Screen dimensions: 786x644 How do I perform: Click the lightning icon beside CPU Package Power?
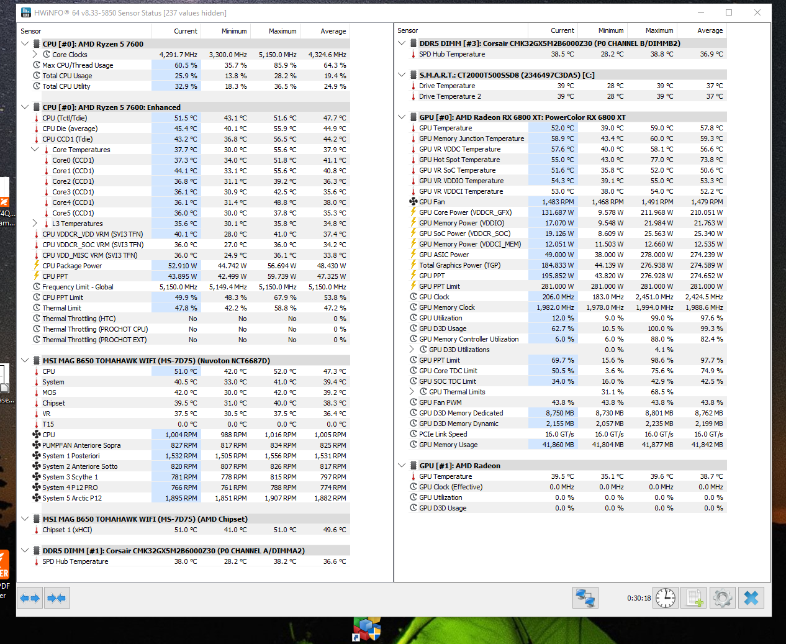coord(37,266)
